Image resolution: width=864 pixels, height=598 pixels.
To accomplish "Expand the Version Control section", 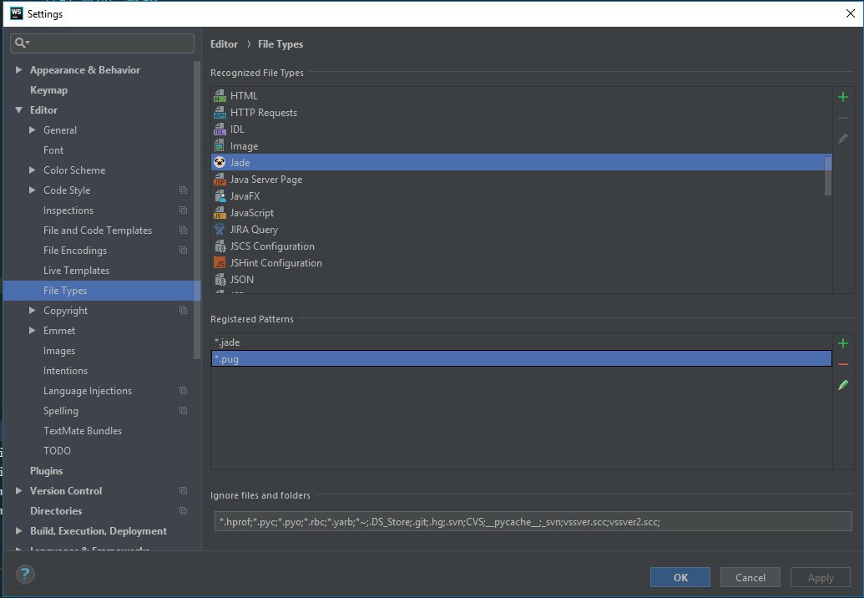I will [18, 490].
